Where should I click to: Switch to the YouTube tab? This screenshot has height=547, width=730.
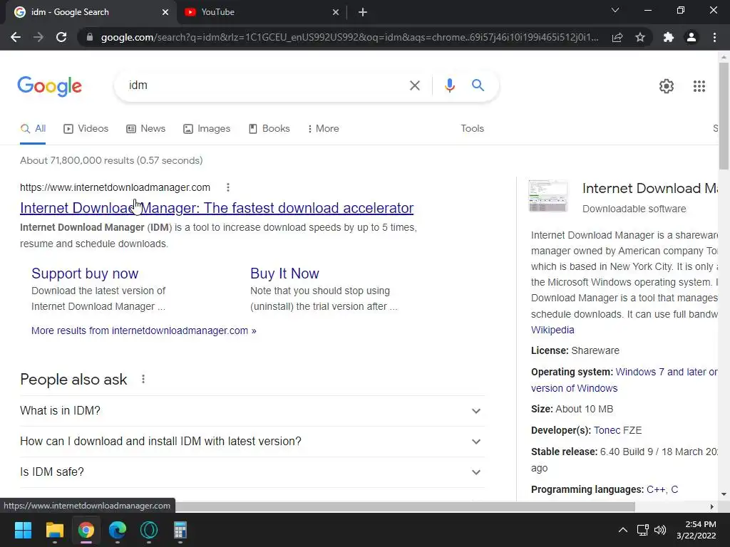261,12
